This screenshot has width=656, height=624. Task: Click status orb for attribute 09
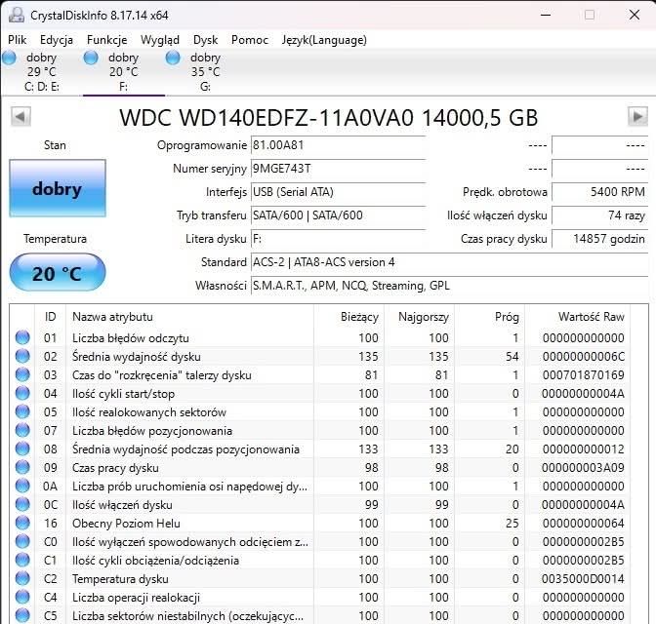point(22,467)
